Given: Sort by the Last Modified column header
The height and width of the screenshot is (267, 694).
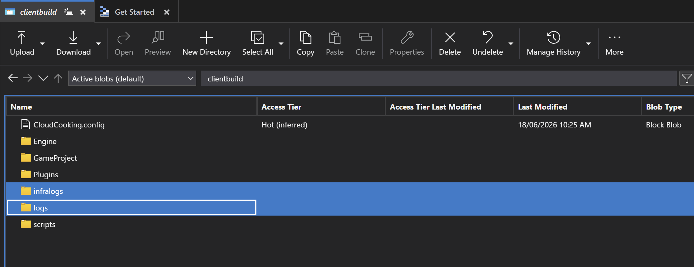Looking at the screenshot, I should (x=577, y=107).
